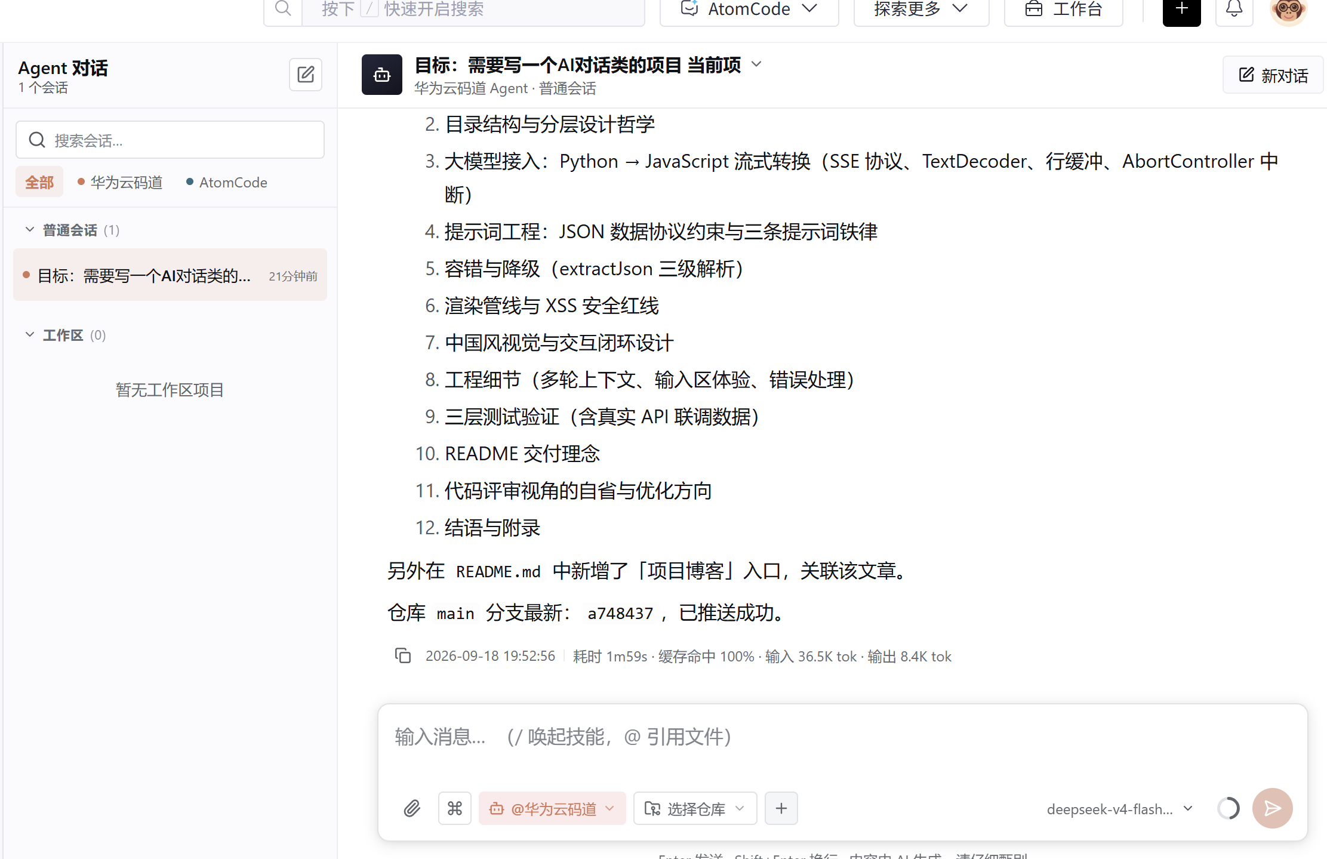Click list item 结语与附录
This screenshot has width=1327, height=859.
(x=492, y=528)
